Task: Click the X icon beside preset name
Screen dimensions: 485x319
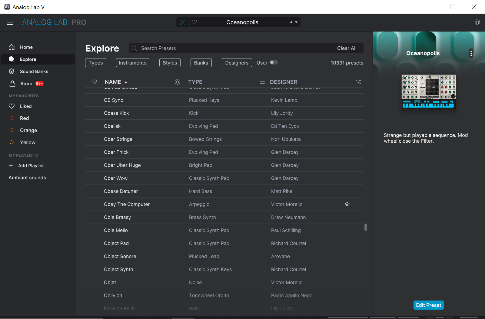Action: coord(183,22)
